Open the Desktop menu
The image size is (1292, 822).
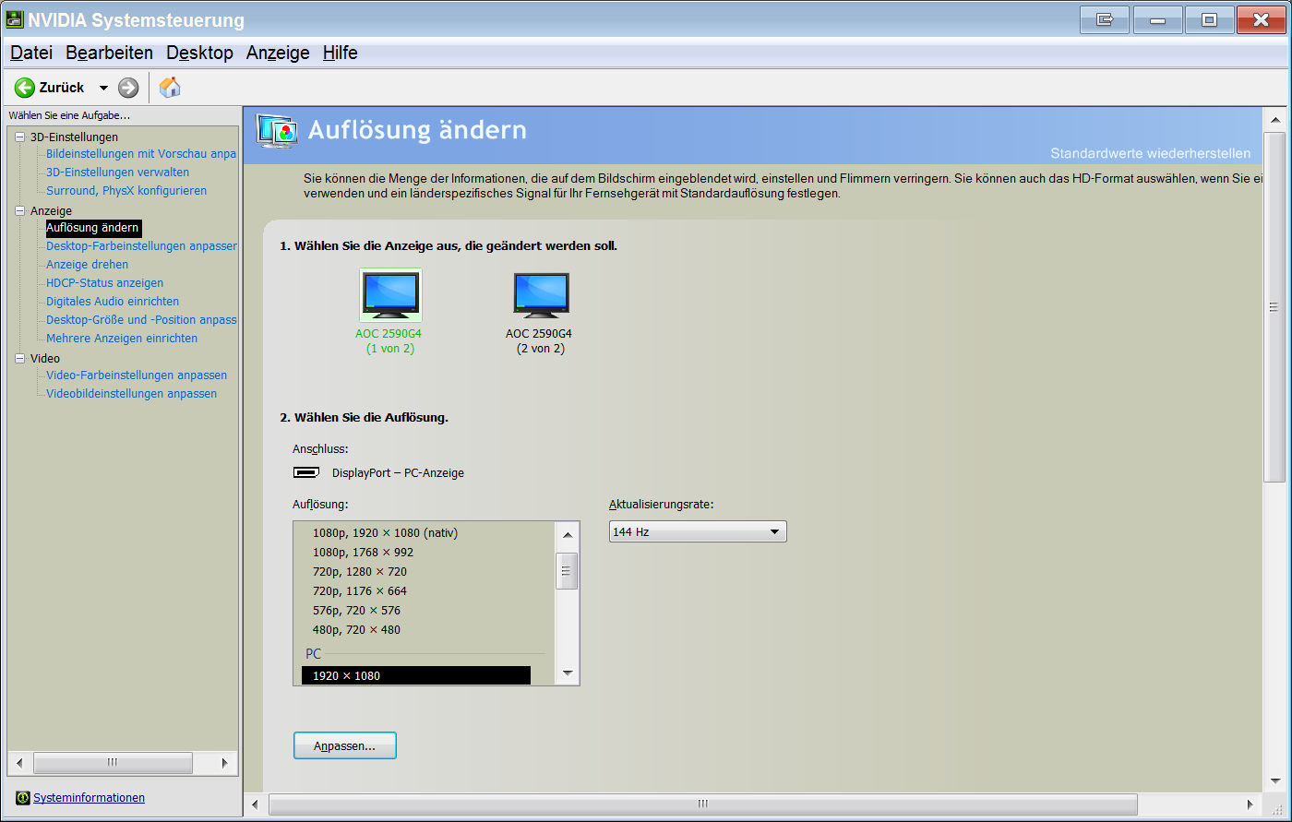click(199, 53)
